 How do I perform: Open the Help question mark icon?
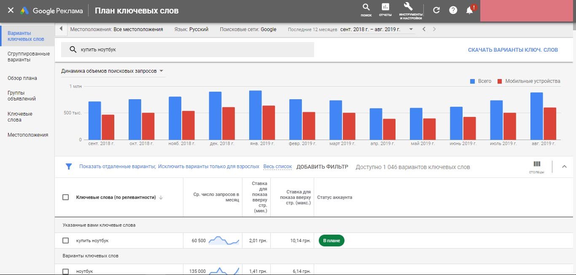453,10
